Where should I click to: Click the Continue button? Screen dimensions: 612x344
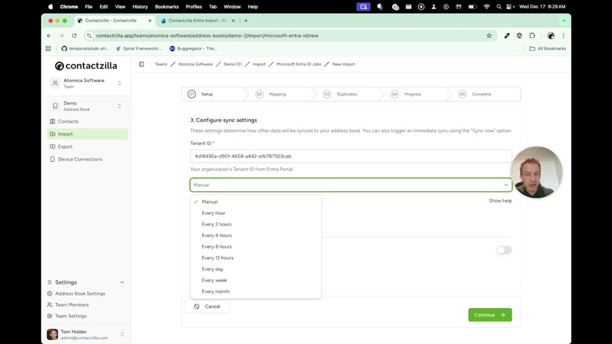pyautogui.click(x=490, y=315)
